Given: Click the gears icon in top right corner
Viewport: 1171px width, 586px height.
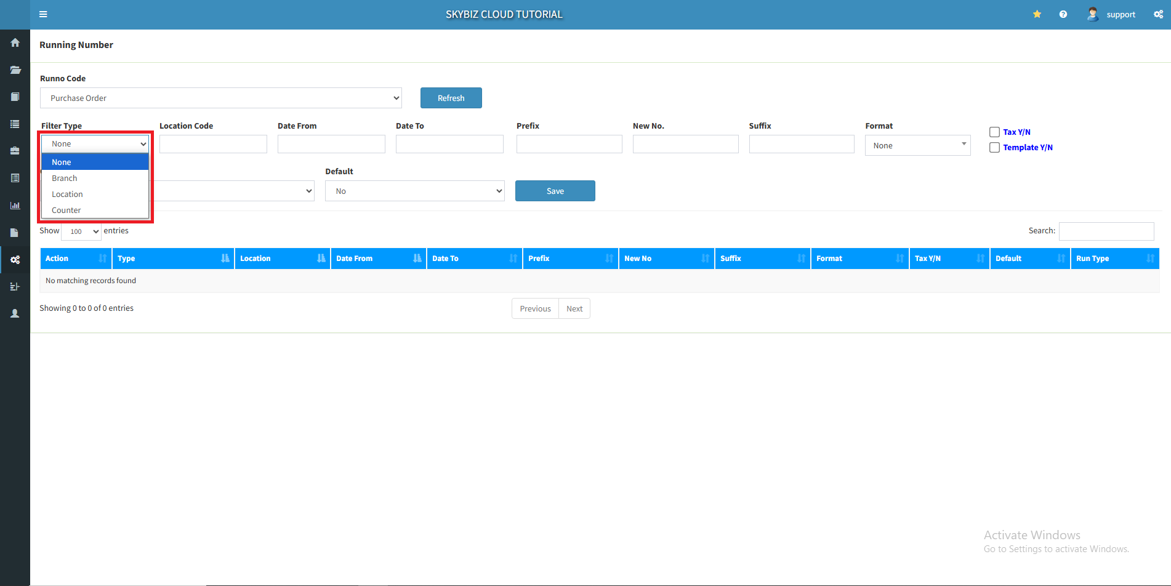Looking at the screenshot, I should (1158, 14).
